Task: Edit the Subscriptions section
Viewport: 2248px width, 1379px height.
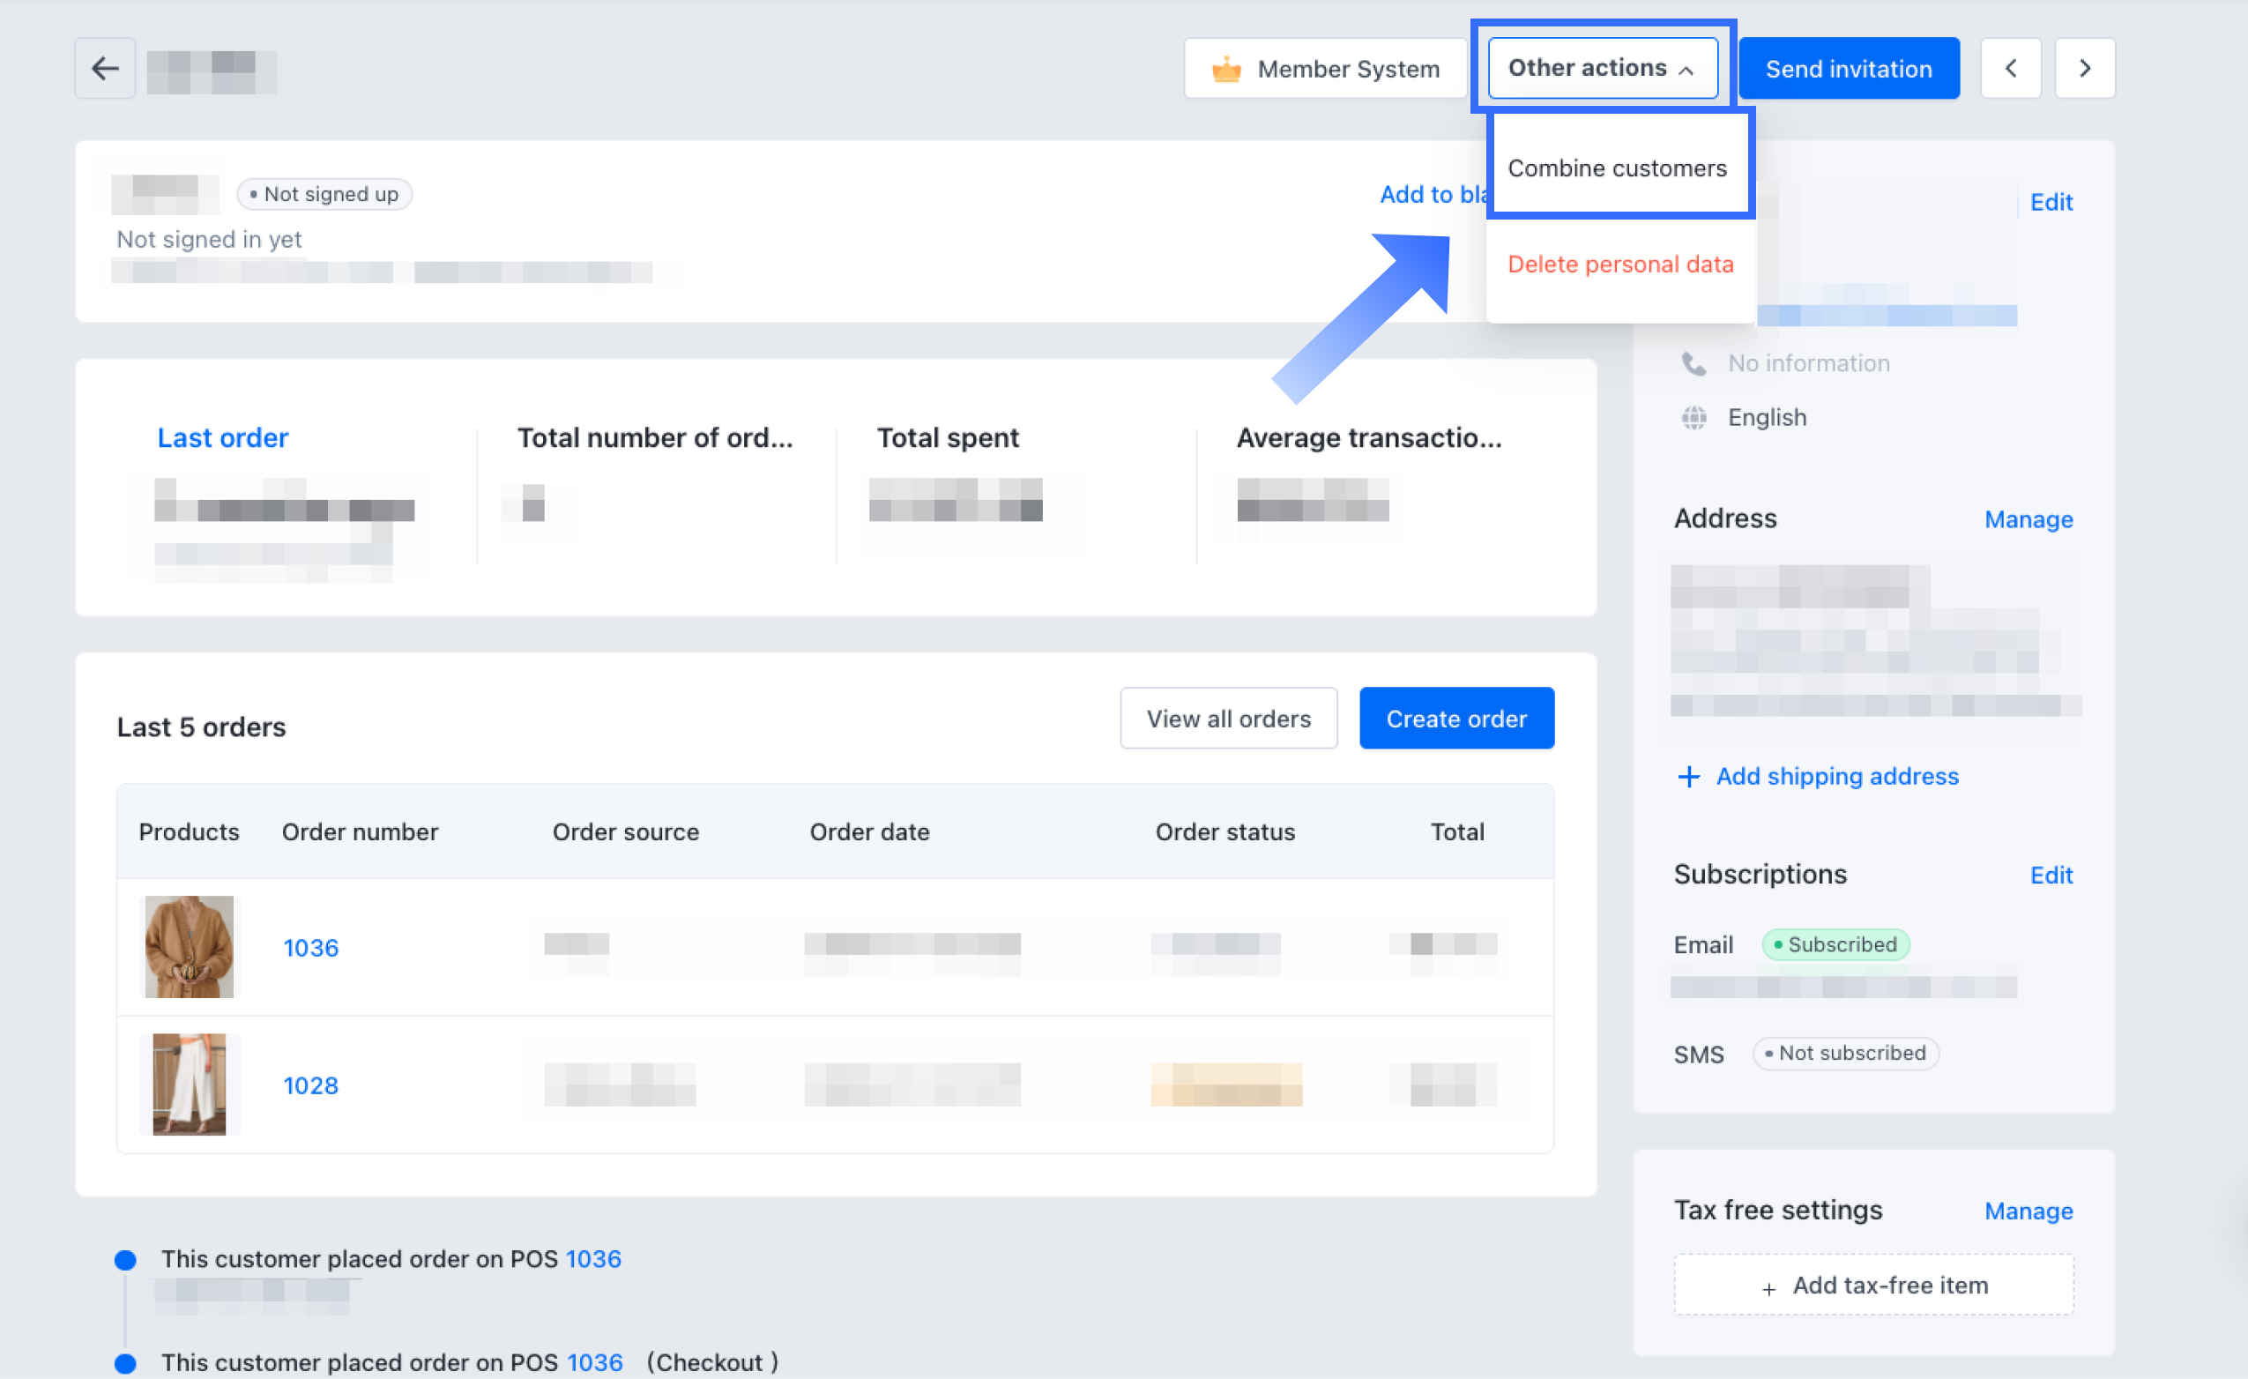Action: pos(2050,876)
